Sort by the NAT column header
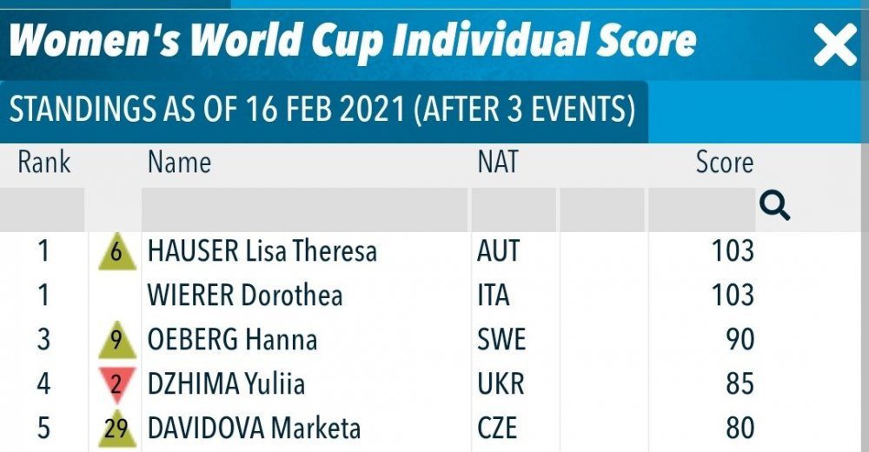 tap(497, 163)
